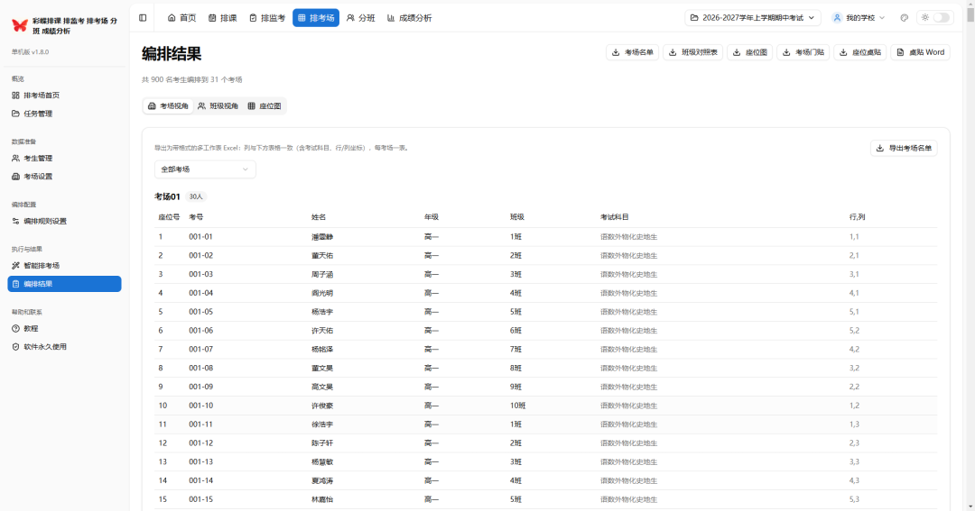Click the 教程 help icon in sidebar
The height and width of the screenshot is (511, 975).
(15, 329)
